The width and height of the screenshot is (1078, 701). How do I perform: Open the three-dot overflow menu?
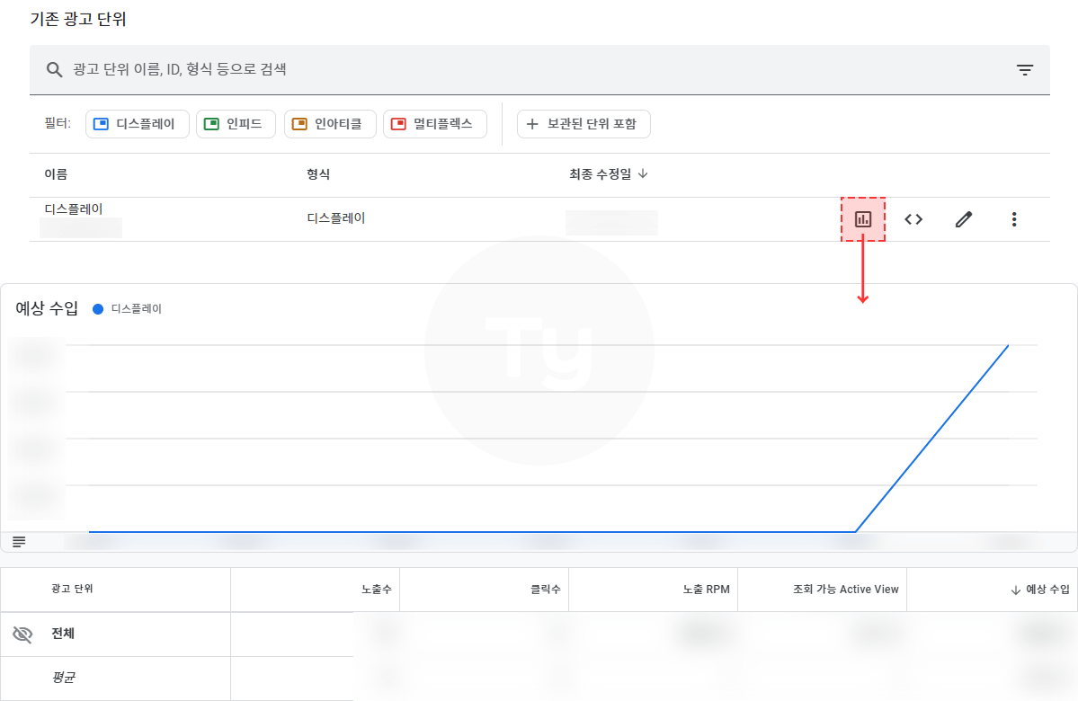point(1014,218)
